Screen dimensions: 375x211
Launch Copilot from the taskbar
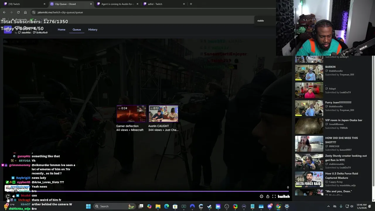coord(149,206)
